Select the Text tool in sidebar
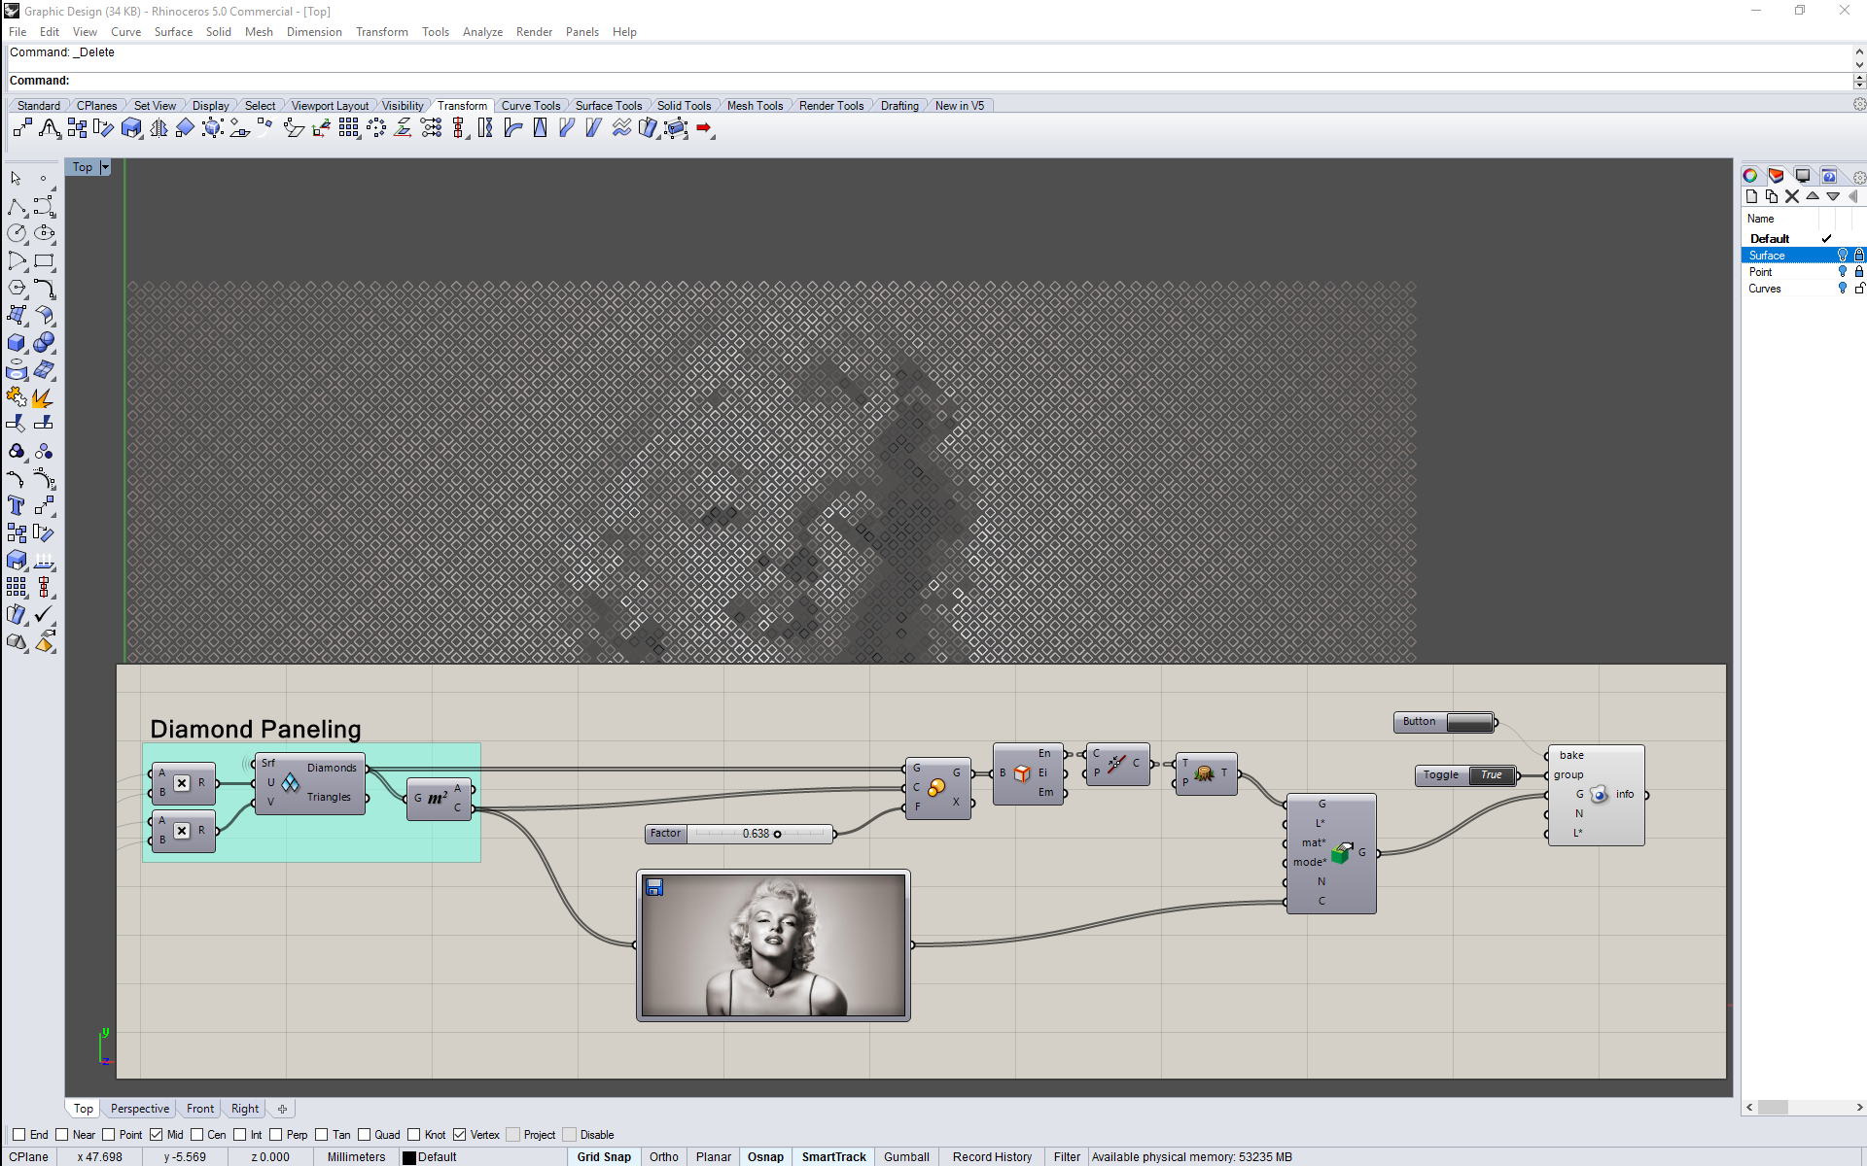This screenshot has height=1166, width=1867. [x=17, y=505]
